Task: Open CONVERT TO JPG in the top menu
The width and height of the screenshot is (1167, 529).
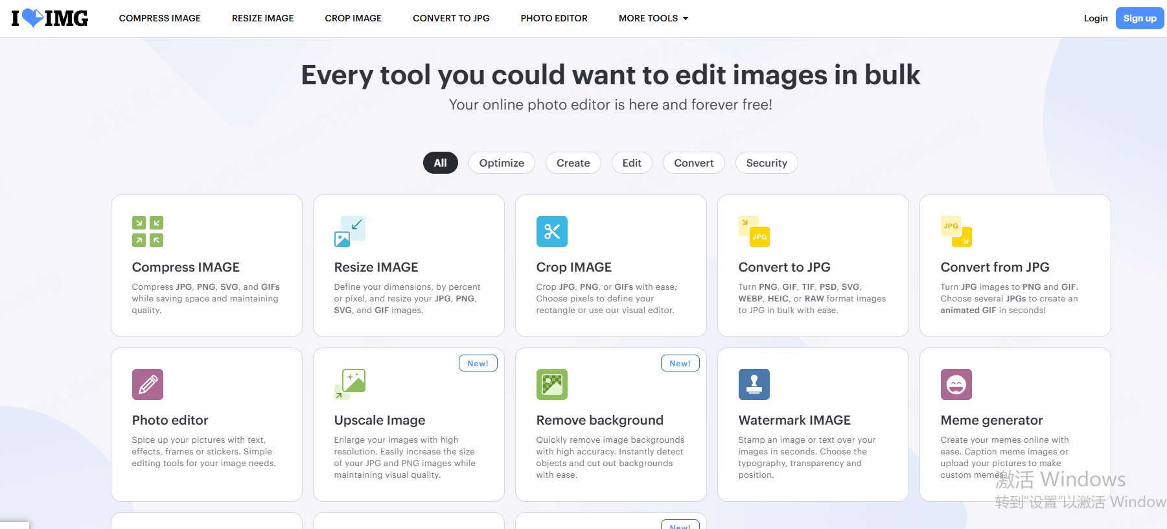Action: 451,18
